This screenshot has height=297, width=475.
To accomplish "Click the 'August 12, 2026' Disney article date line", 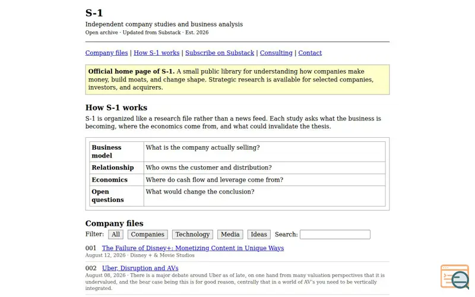I will (x=140, y=255).
